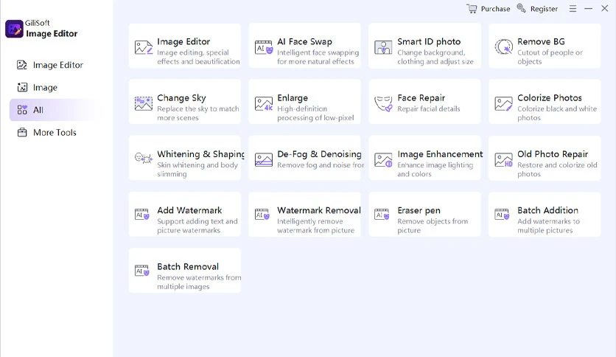Open the Image Enhancement title
Viewport: 616px width, 357px height.
(440, 154)
